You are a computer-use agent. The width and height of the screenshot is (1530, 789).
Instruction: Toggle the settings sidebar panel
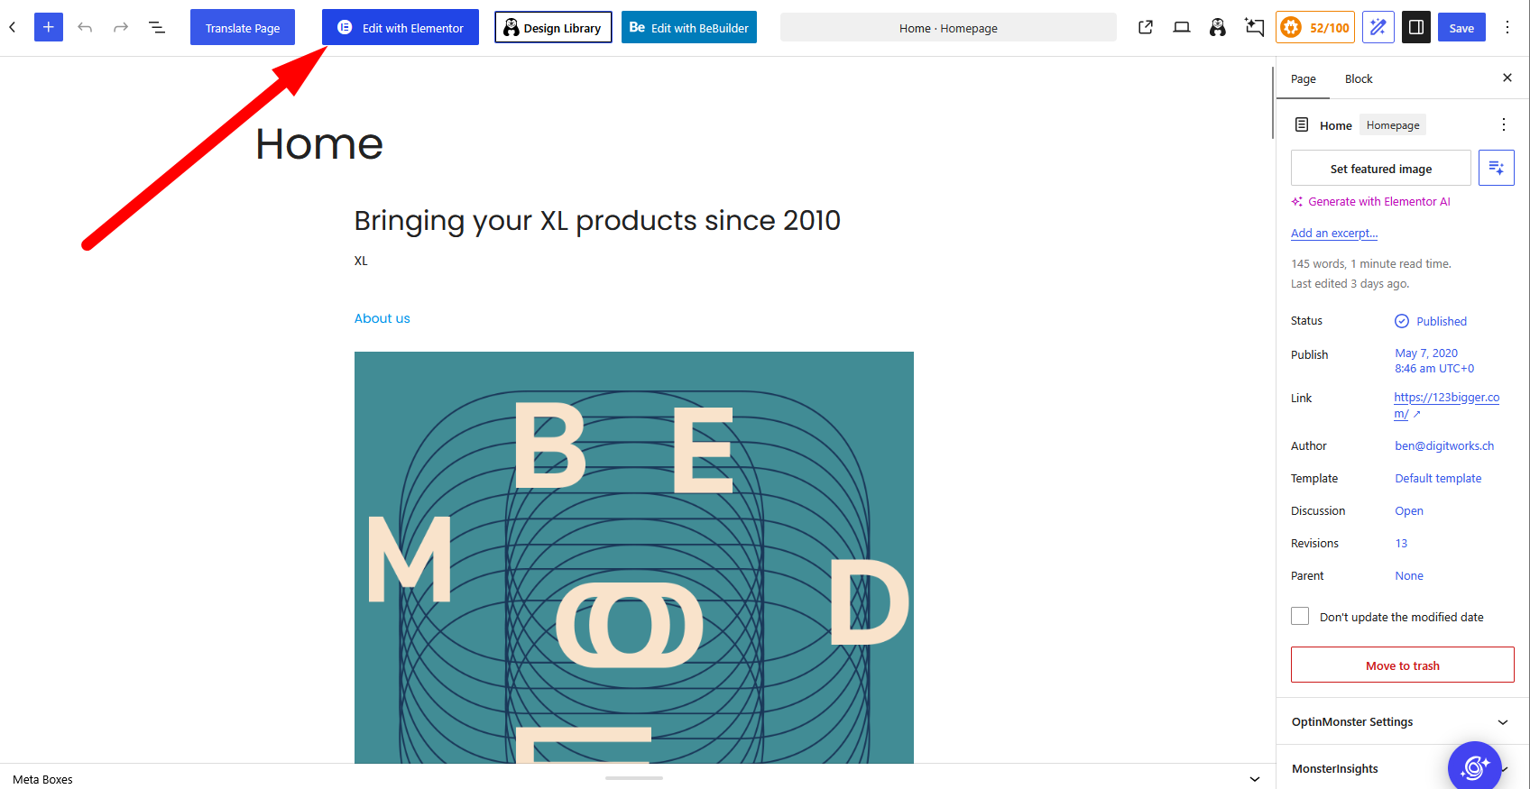1416,27
